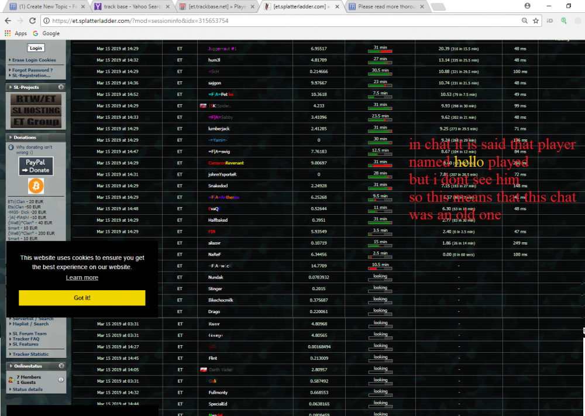
Task: Open a new tab with the new-tab button
Action: (438, 6)
